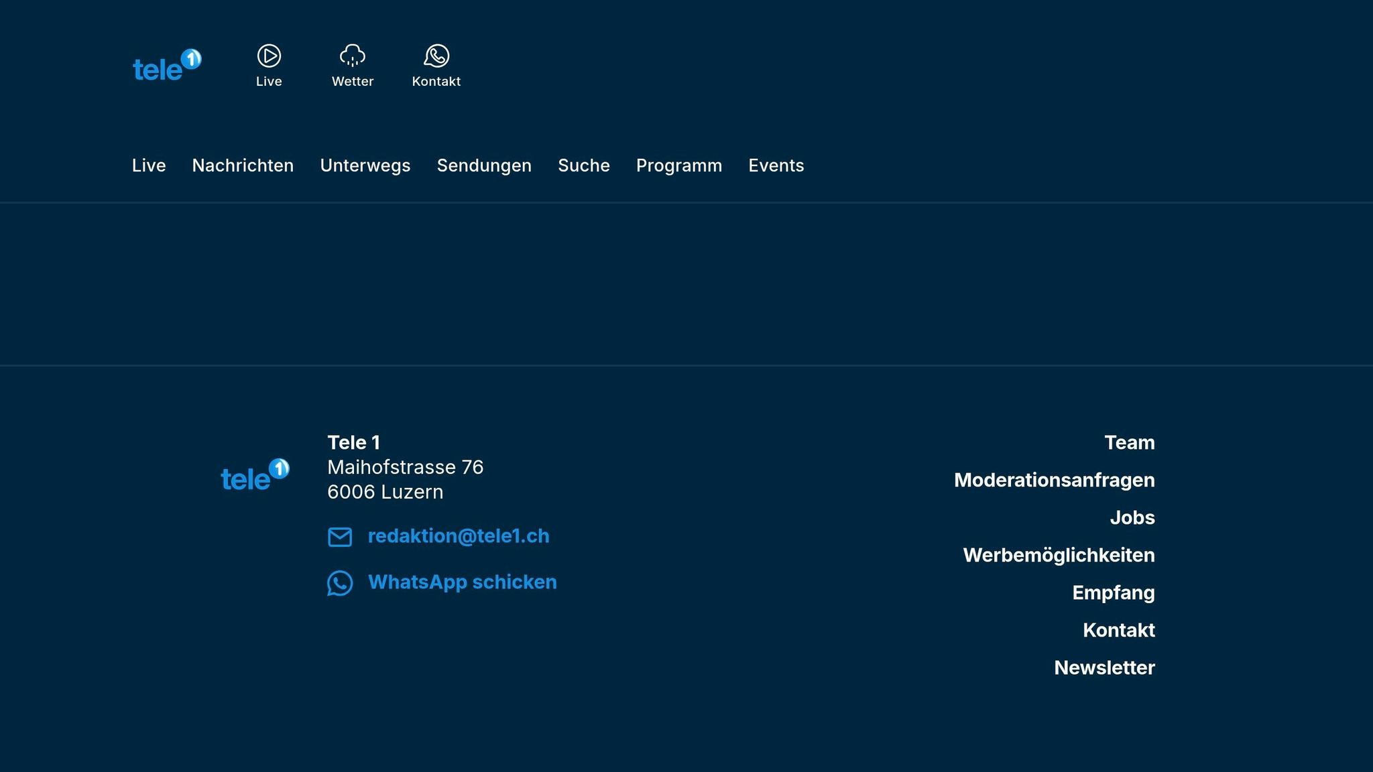The image size is (1373, 772).
Task: Open the Live play icon
Action: point(269,56)
